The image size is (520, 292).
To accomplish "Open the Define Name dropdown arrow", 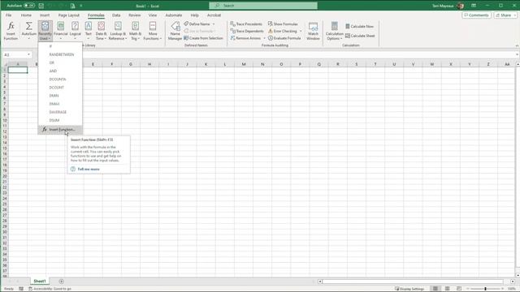I will pos(214,24).
